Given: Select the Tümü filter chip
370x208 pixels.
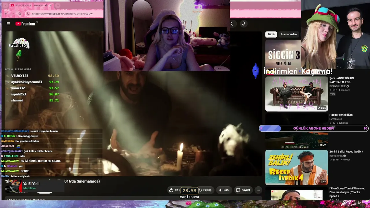Looking at the screenshot, I should 271,34.
